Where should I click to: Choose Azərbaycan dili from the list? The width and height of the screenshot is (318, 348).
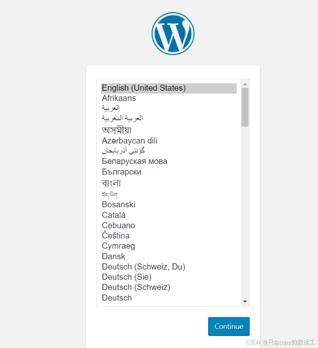tap(168, 141)
